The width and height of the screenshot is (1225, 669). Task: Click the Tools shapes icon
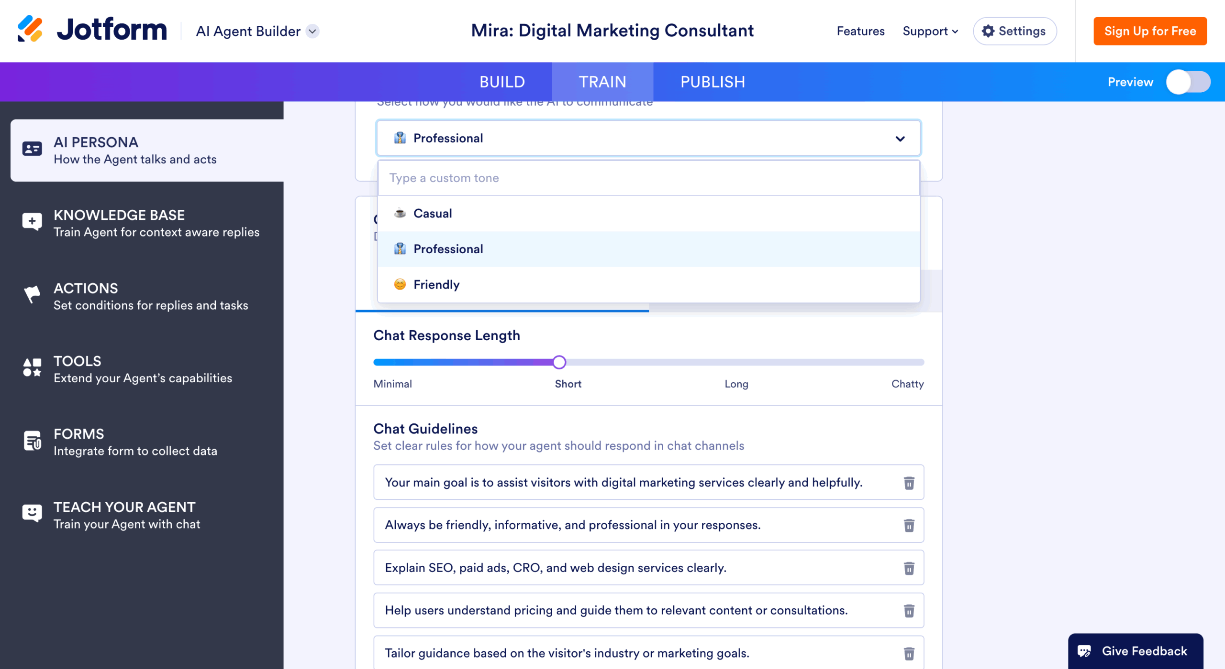coord(32,367)
